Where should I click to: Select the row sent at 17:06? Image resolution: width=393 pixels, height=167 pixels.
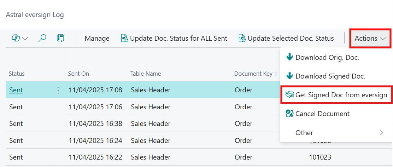point(95,107)
